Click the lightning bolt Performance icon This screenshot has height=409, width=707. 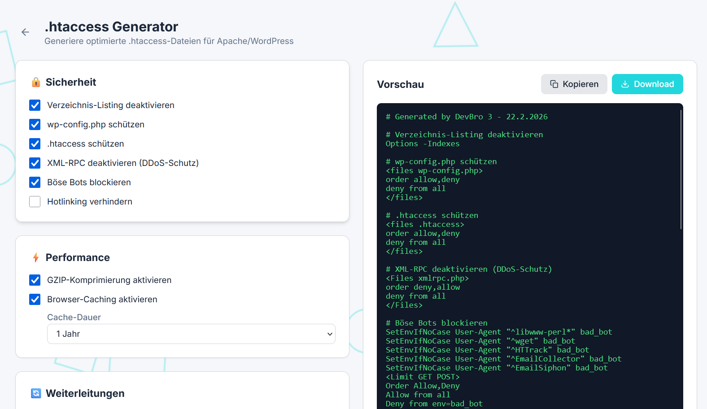36,257
